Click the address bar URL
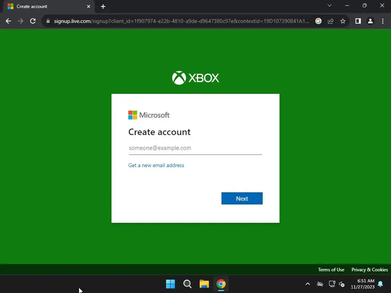This screenshot has height=293, width=391. point(181,21)
